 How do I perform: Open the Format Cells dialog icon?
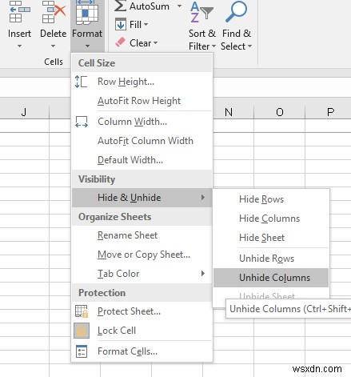[x=82, y=351]
